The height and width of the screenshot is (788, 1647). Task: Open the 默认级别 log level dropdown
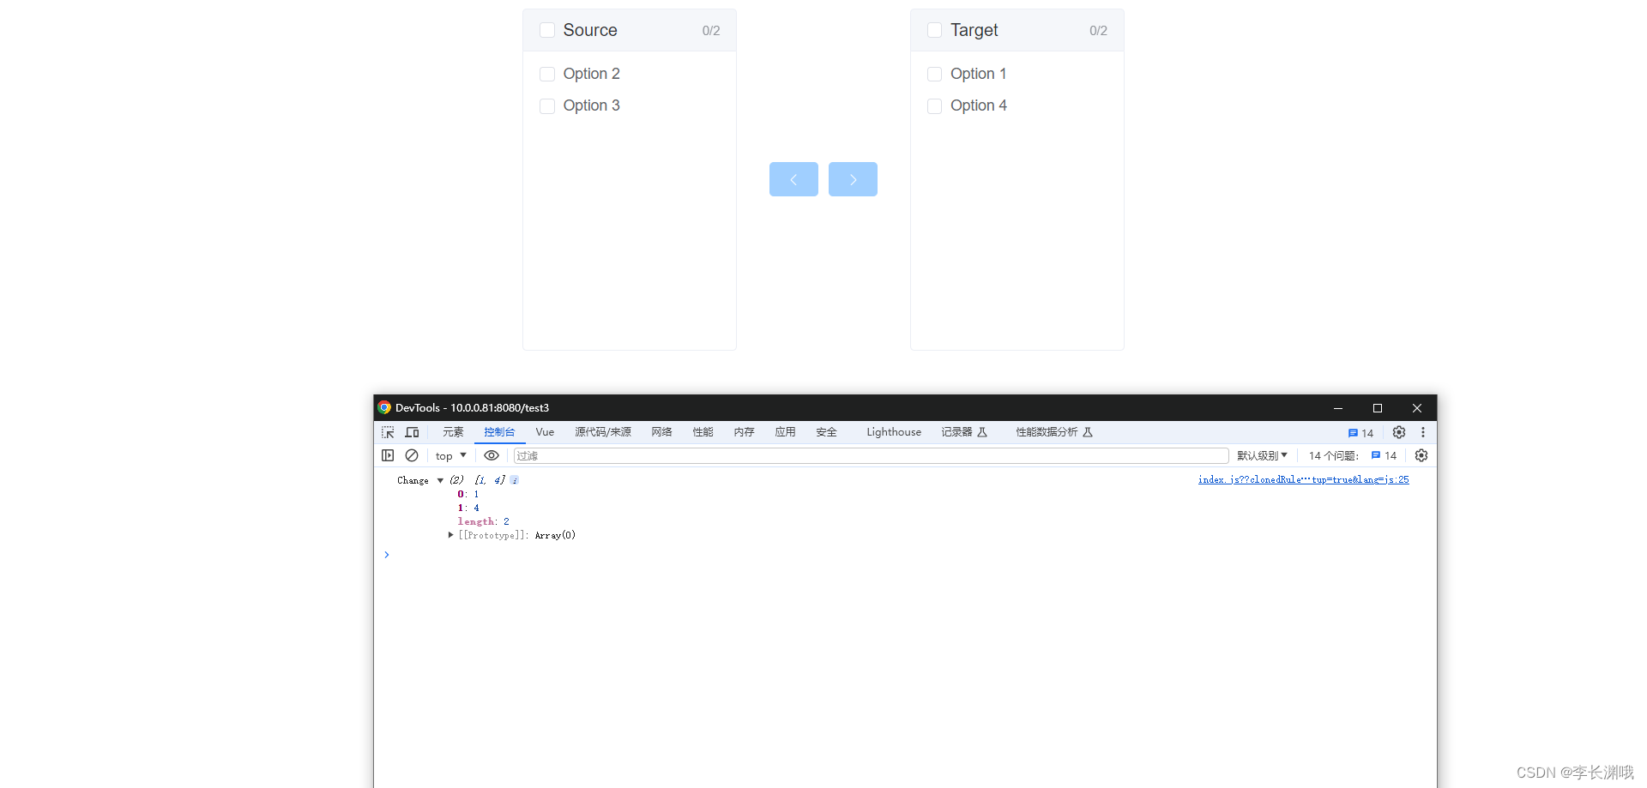pyautogui.click(x=1261, y=455)
